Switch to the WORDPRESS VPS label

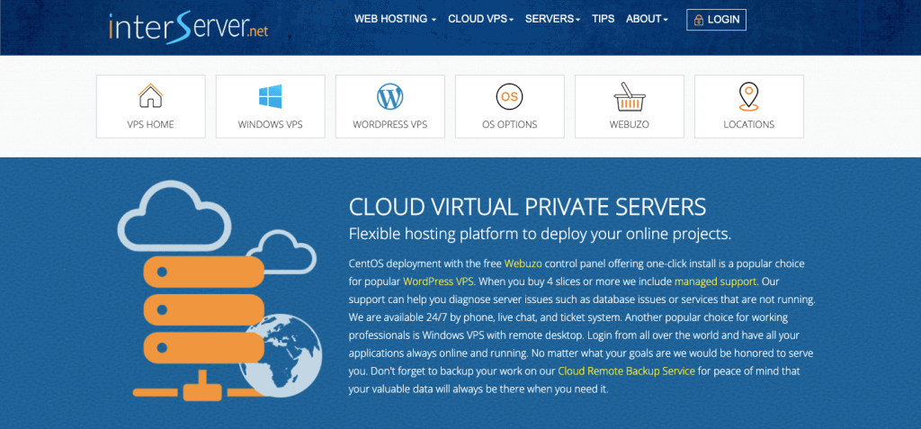[x=390, y=125]
